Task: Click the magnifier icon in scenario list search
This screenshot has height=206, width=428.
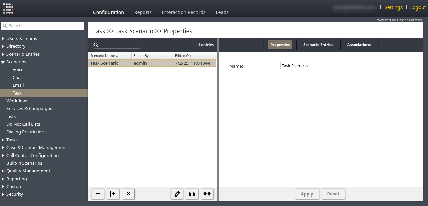Action: [96, 45]
